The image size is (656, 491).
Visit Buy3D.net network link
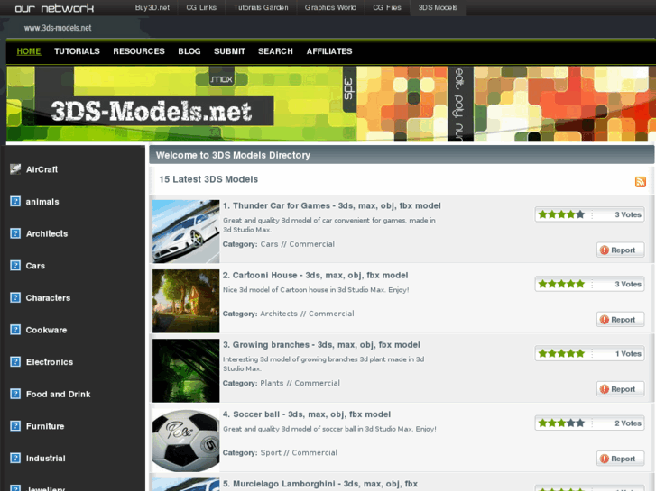[x=152, y=7]
